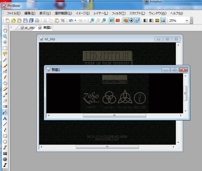Open the スクリプト(C) menu
The image size is (202, 171).
pos(137,13)
